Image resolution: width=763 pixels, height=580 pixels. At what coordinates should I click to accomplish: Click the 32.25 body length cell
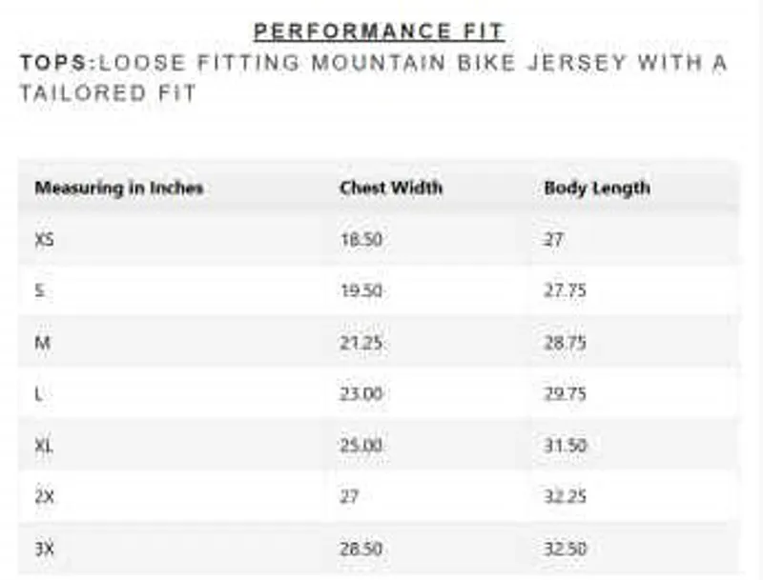click(565, 497)
